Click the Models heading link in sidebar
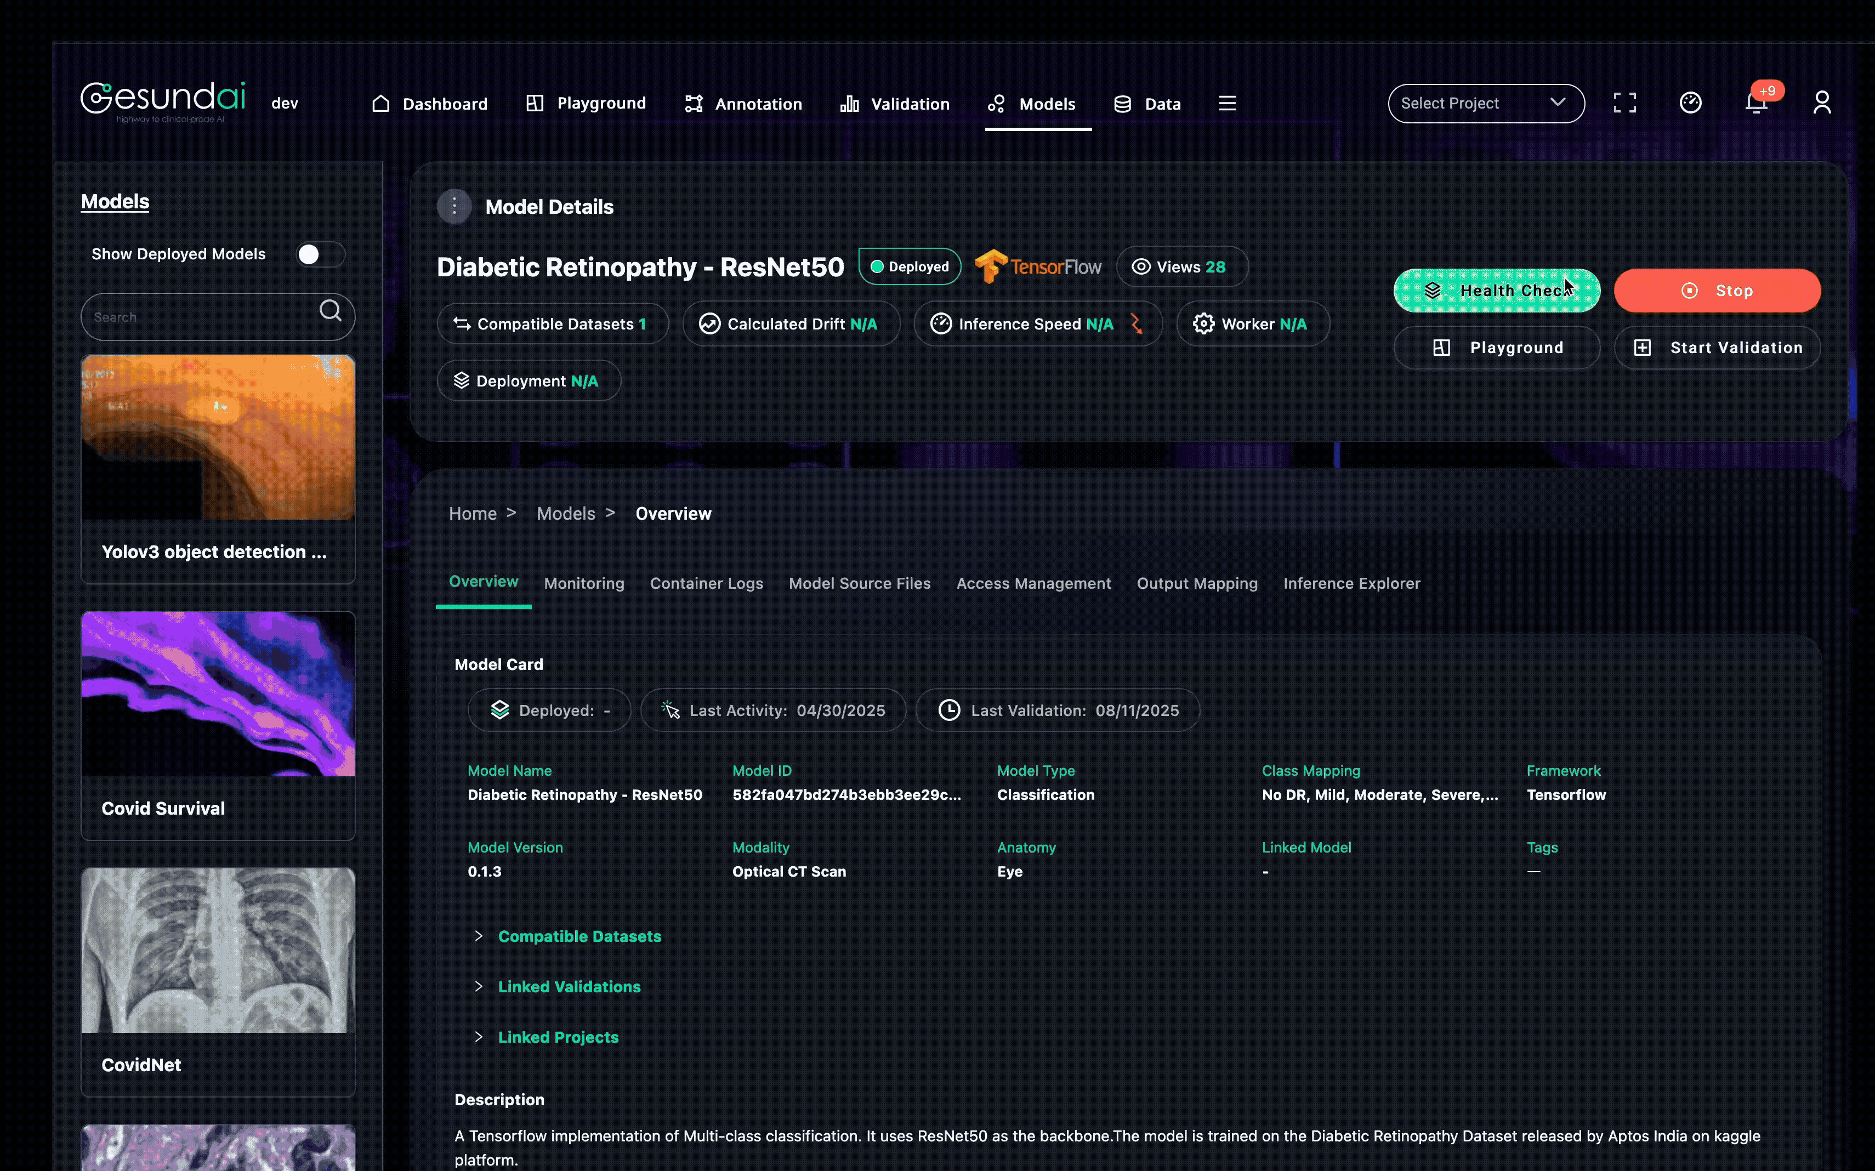Screen dimensions: 1875x1171 click(115, 201)
